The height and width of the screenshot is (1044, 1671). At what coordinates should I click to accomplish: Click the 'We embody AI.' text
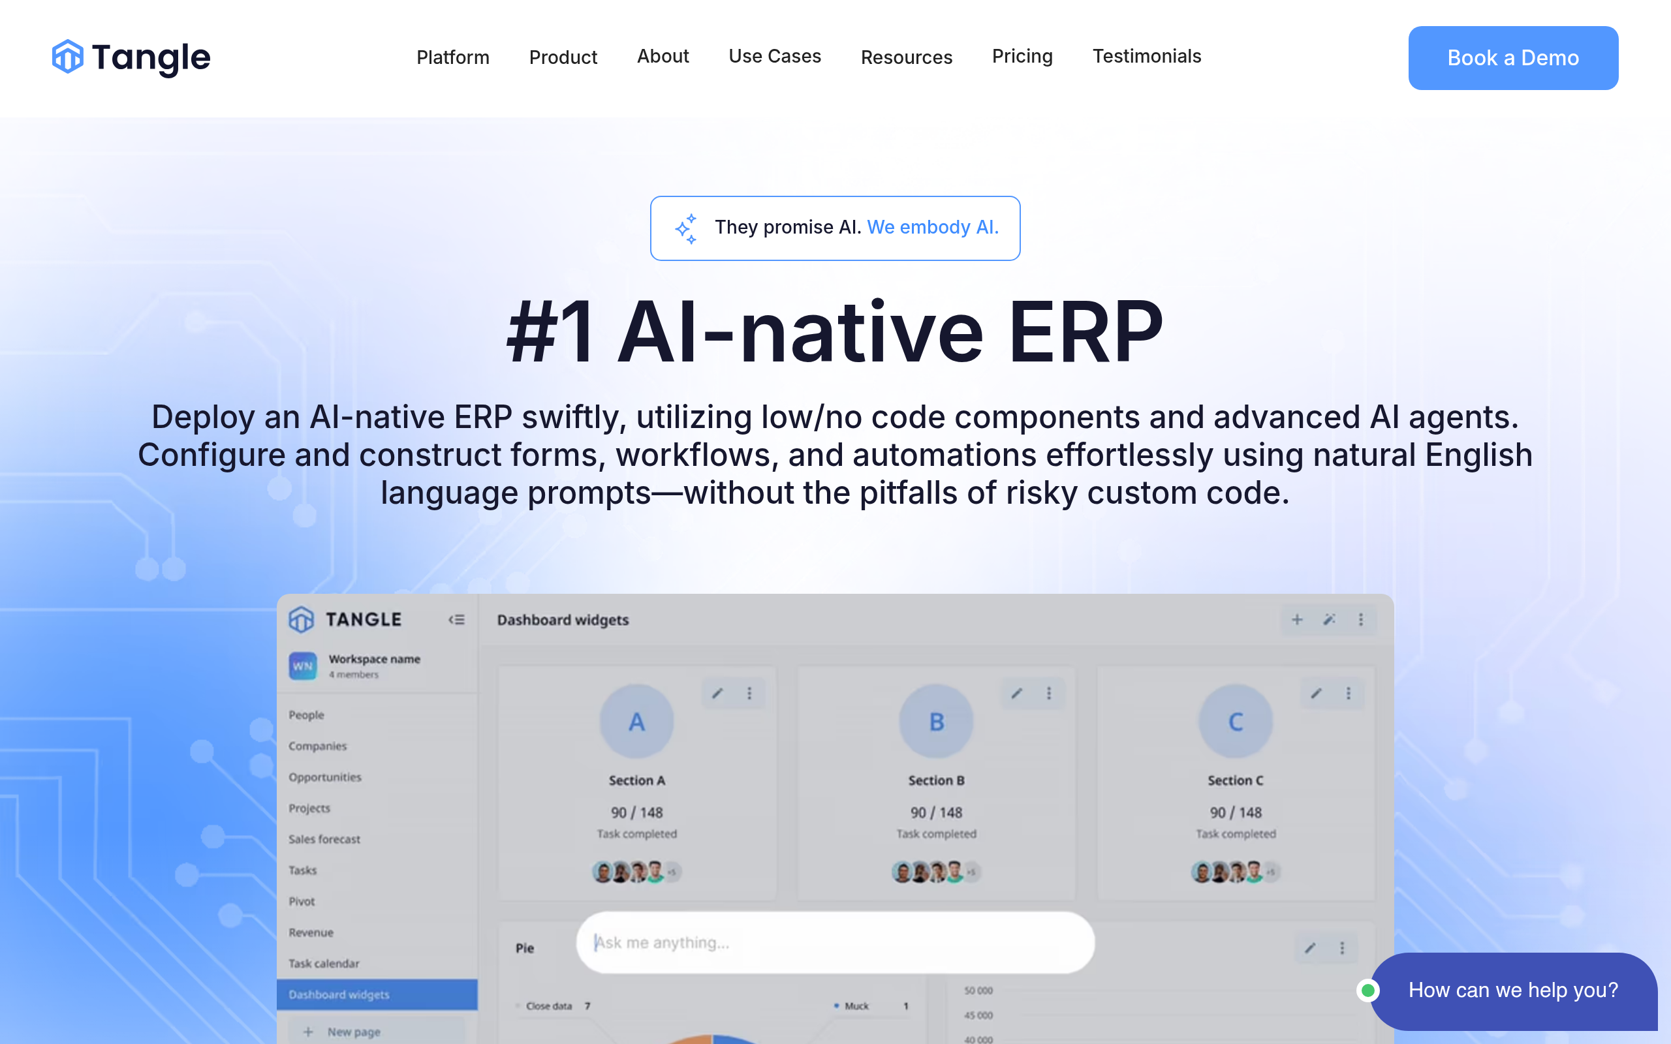[933, 227]
